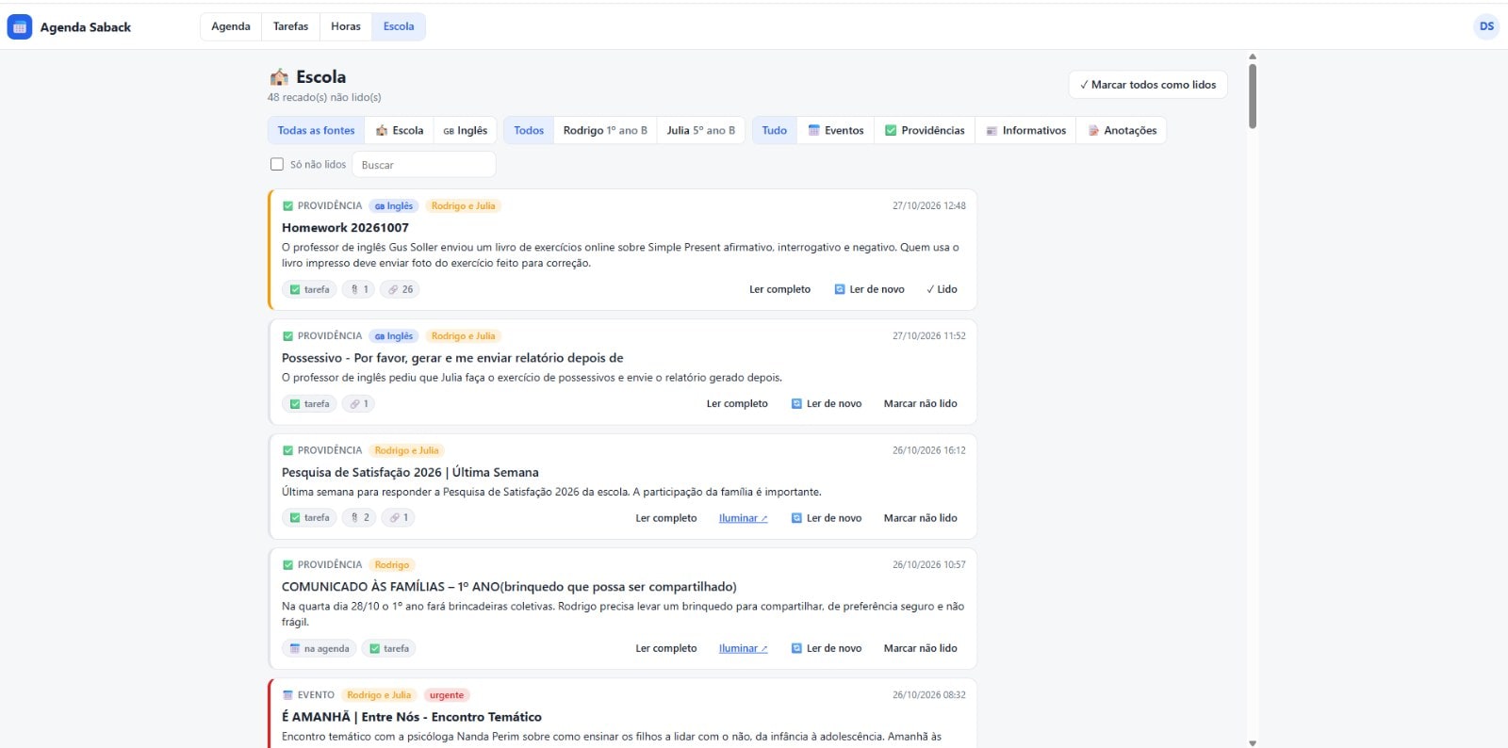Image resolution: width=1508 pixels, height=748 pixels.
Task: Switch to the Agenda tab
Action: [x=231, y=26]
